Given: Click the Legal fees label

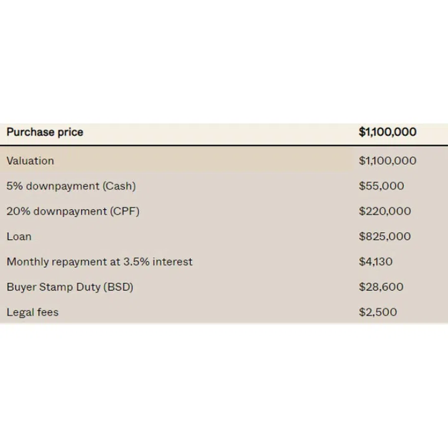Looking at the screenshot, I should [32, 312].
